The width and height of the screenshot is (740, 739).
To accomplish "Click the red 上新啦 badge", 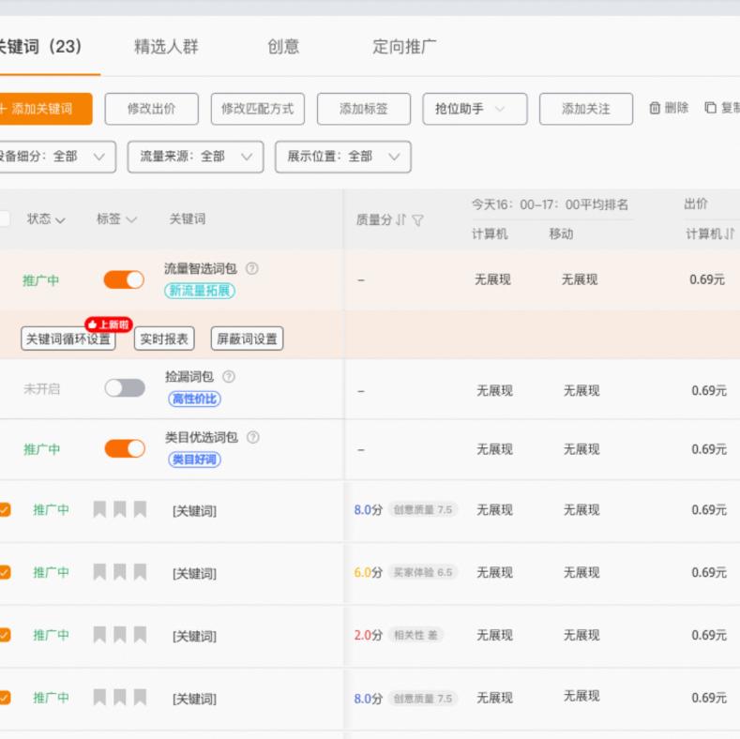I will click(109, 324).
